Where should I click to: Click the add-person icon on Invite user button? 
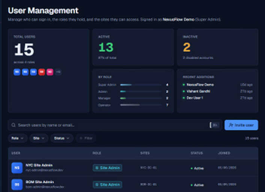231,125
